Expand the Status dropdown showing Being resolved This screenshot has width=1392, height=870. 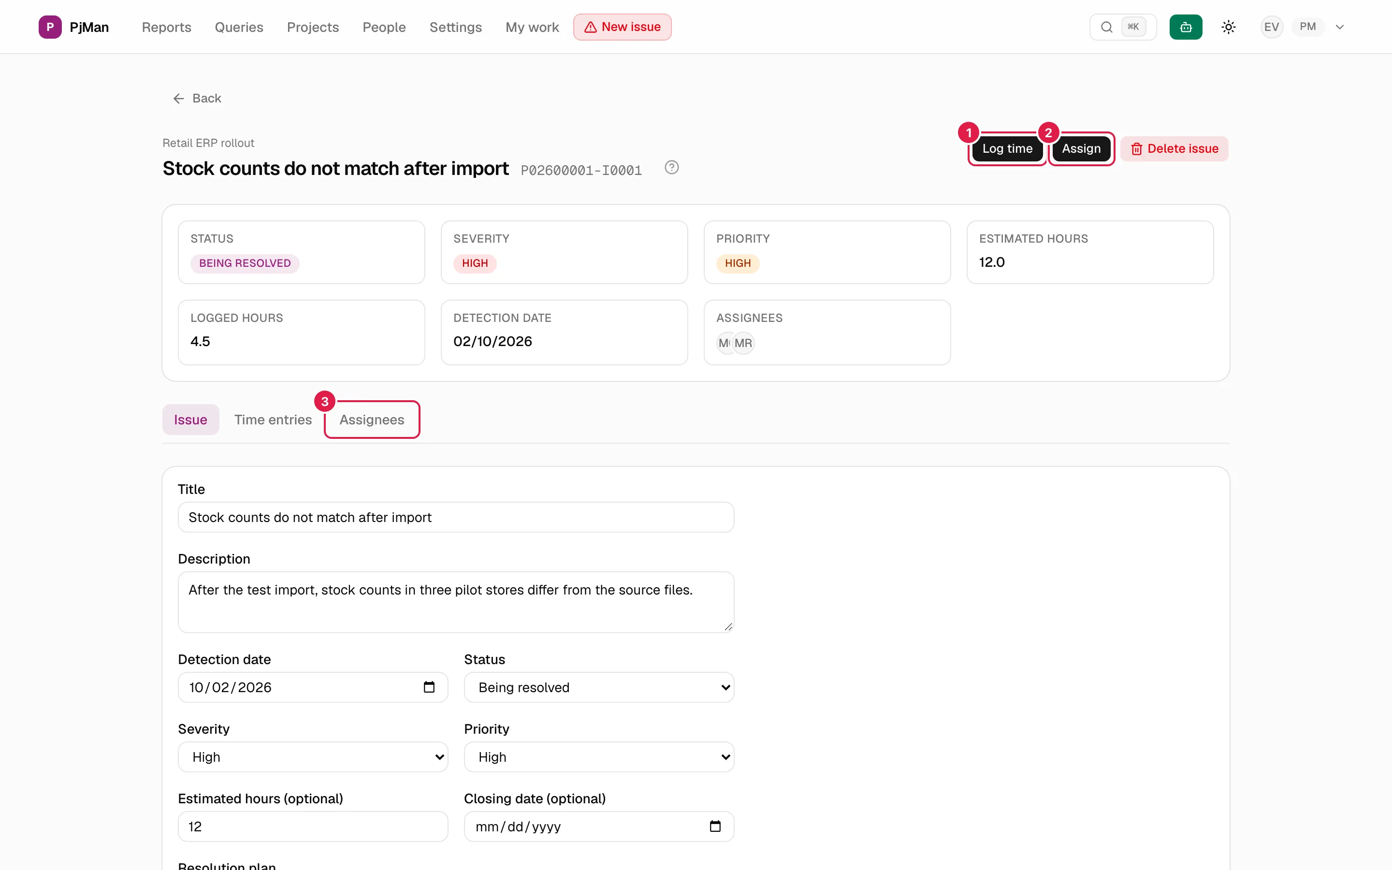(599, 687)
